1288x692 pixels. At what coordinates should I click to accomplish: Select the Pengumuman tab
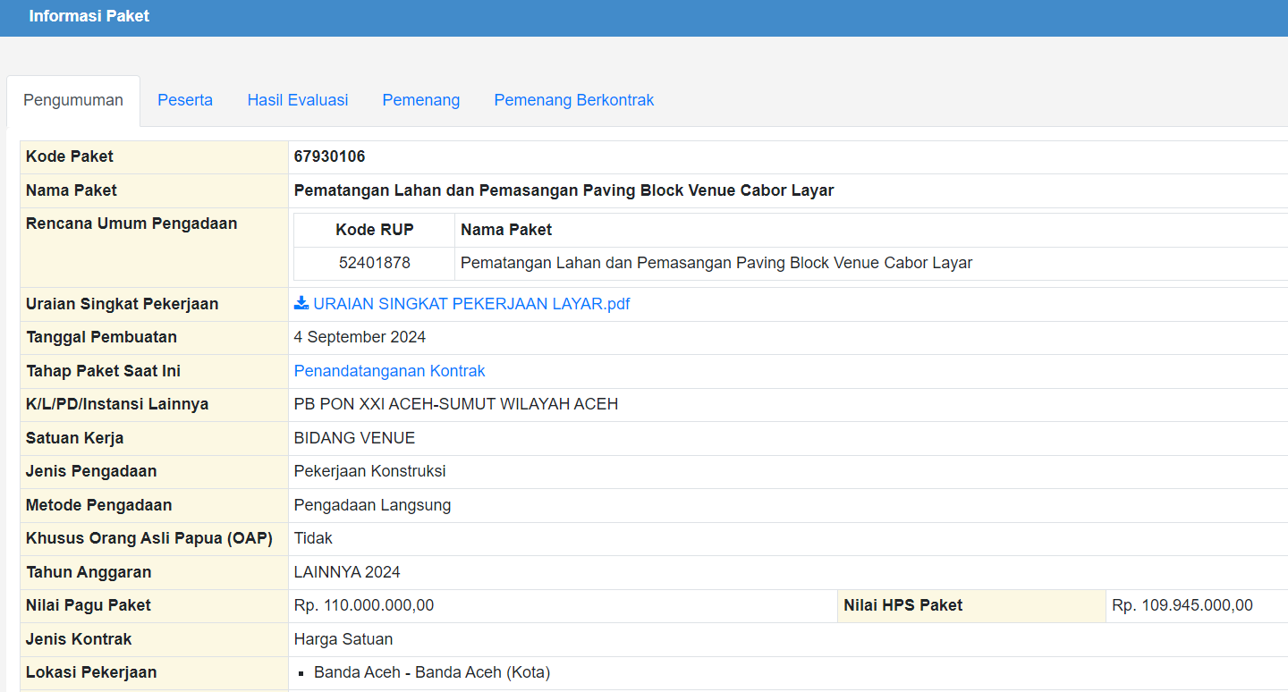(x=73, y=100)
